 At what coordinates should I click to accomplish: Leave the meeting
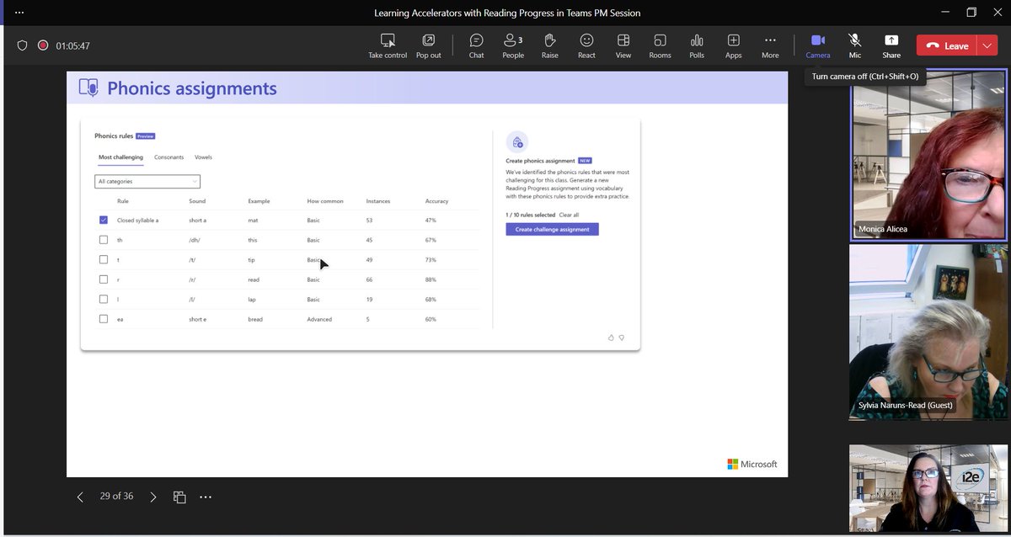(947, 46)
